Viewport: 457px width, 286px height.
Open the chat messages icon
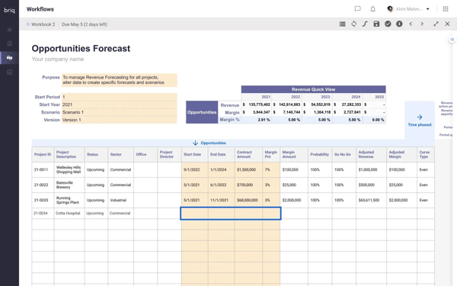357,9
